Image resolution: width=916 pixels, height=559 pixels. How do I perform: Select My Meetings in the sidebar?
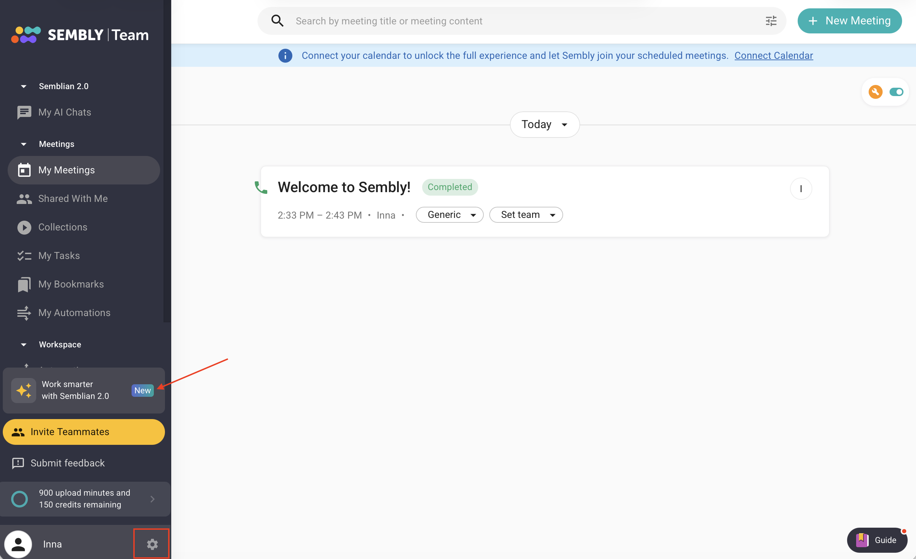coord(66,170)
